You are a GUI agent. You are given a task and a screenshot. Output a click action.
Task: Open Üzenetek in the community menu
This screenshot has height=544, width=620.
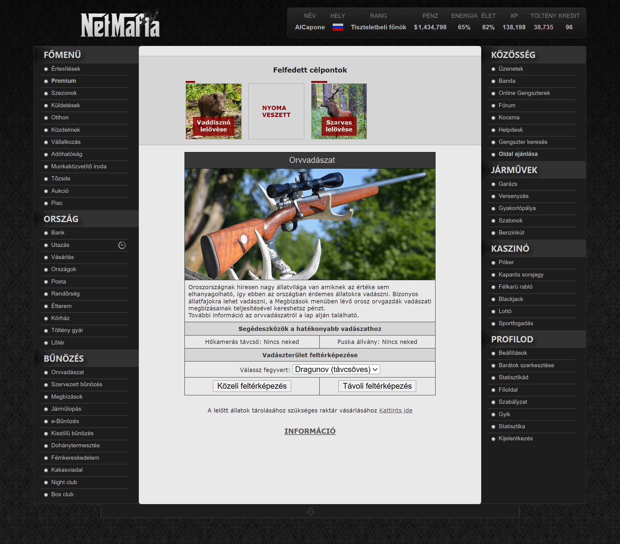(x=511, y=69)
